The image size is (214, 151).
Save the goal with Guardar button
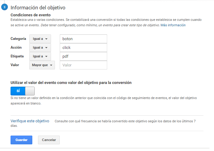[21, 140]
